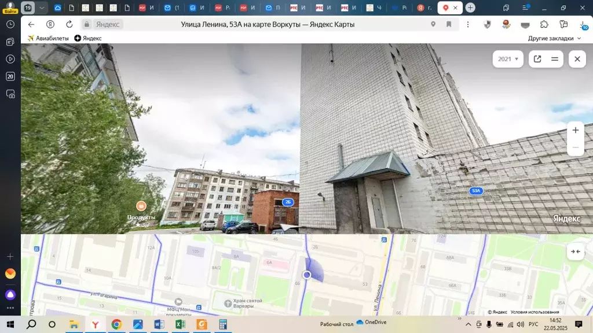Image resolution: width=593 pixels, height=333 pixels.
Task: Open the Windows Start menu
Action: point(10,324)
